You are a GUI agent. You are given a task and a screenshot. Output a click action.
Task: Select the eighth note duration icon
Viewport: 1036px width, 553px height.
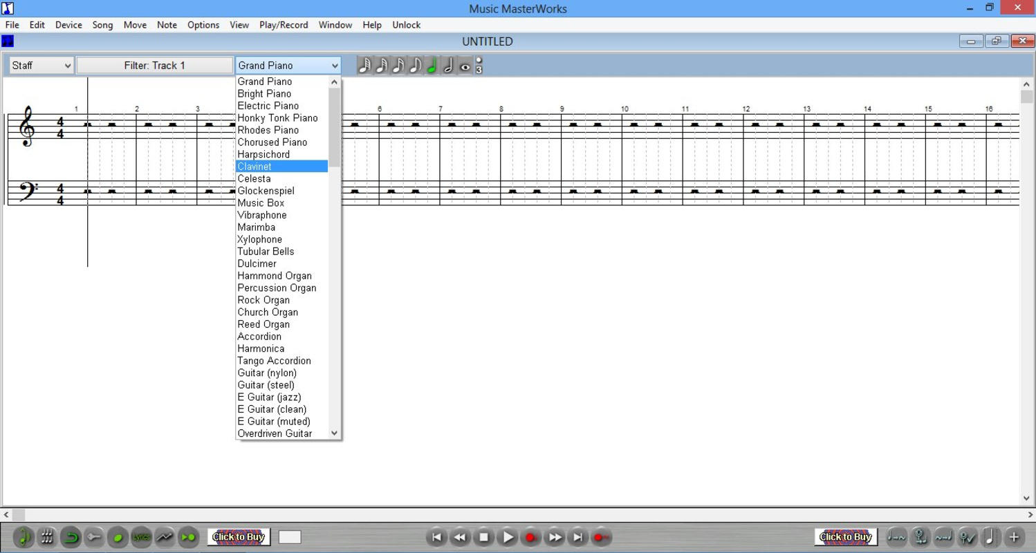pos(414,66)
